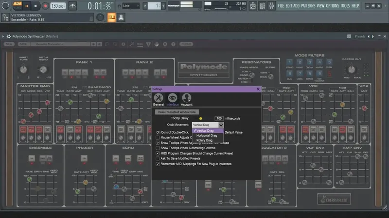Select mode filter 1 STRING button
Viewport: 389px width, 218px height.
289,62
